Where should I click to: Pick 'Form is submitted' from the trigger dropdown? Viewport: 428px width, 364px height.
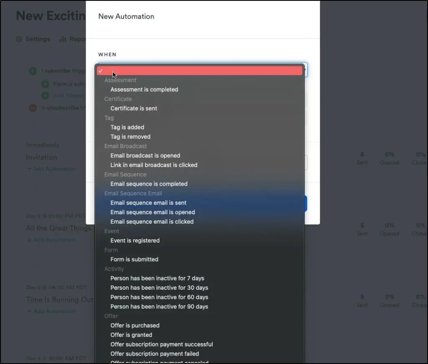pyautogui.click(x=134, y=259)
